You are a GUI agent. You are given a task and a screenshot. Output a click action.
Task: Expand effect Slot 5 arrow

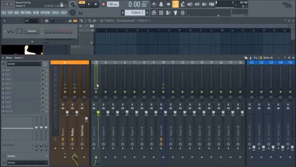click(3, 88)
